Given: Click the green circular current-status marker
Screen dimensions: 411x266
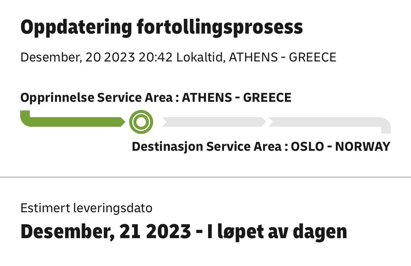Looking at the screenshot, I should tap(141, 122).
